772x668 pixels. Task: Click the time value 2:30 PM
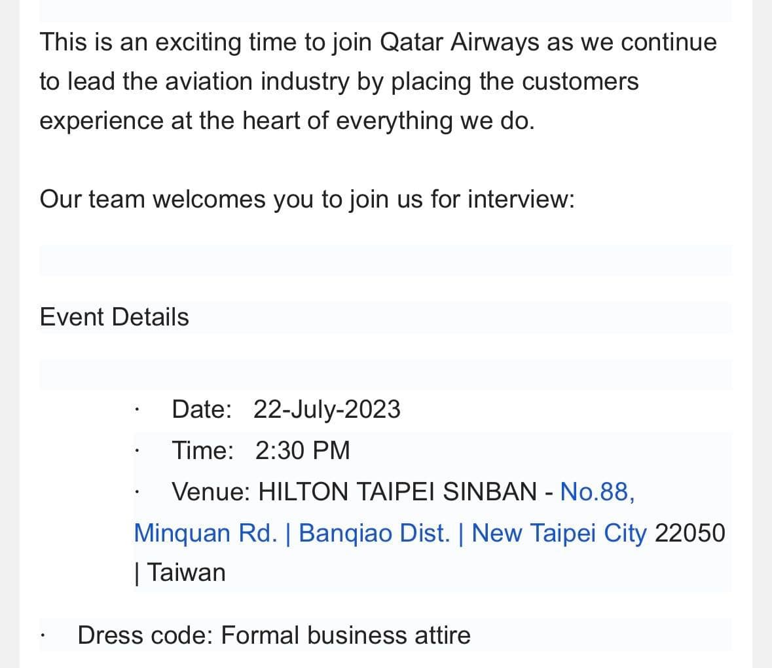tap(303, 451)
